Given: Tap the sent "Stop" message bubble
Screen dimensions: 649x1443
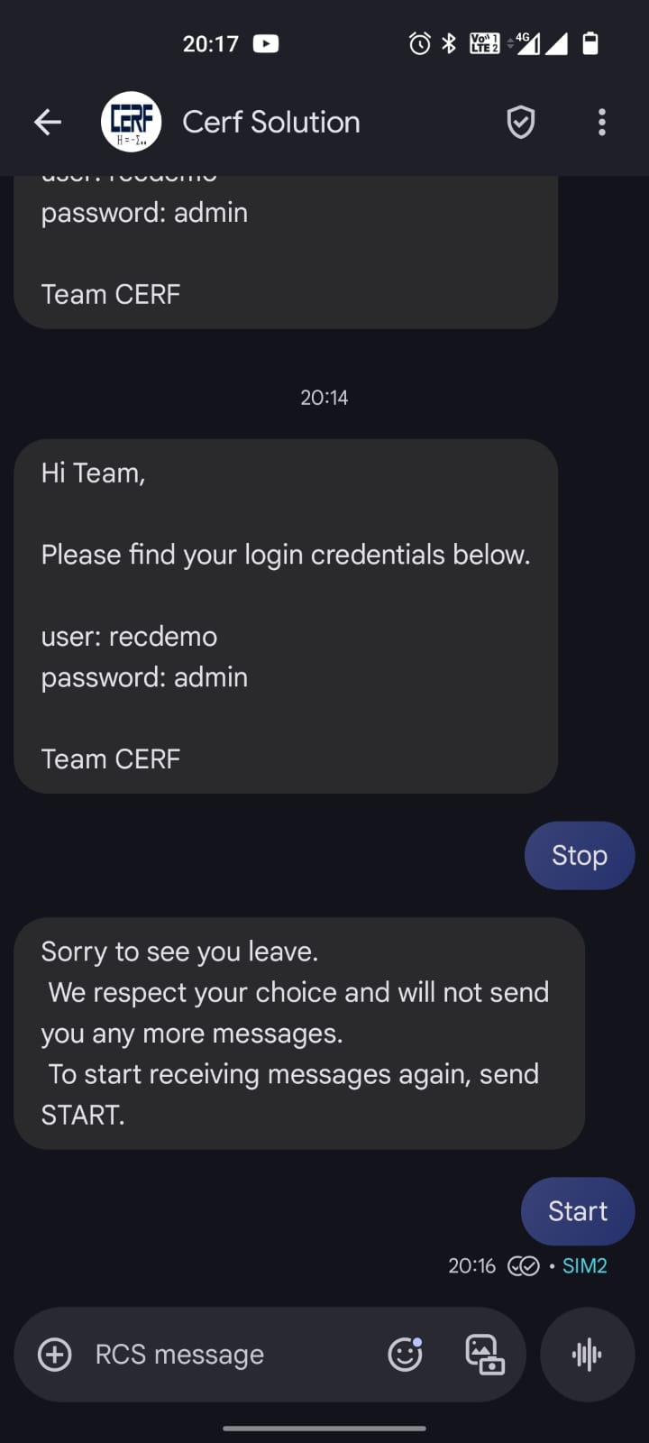Looking at the screenshot, I should coord(579,855).
